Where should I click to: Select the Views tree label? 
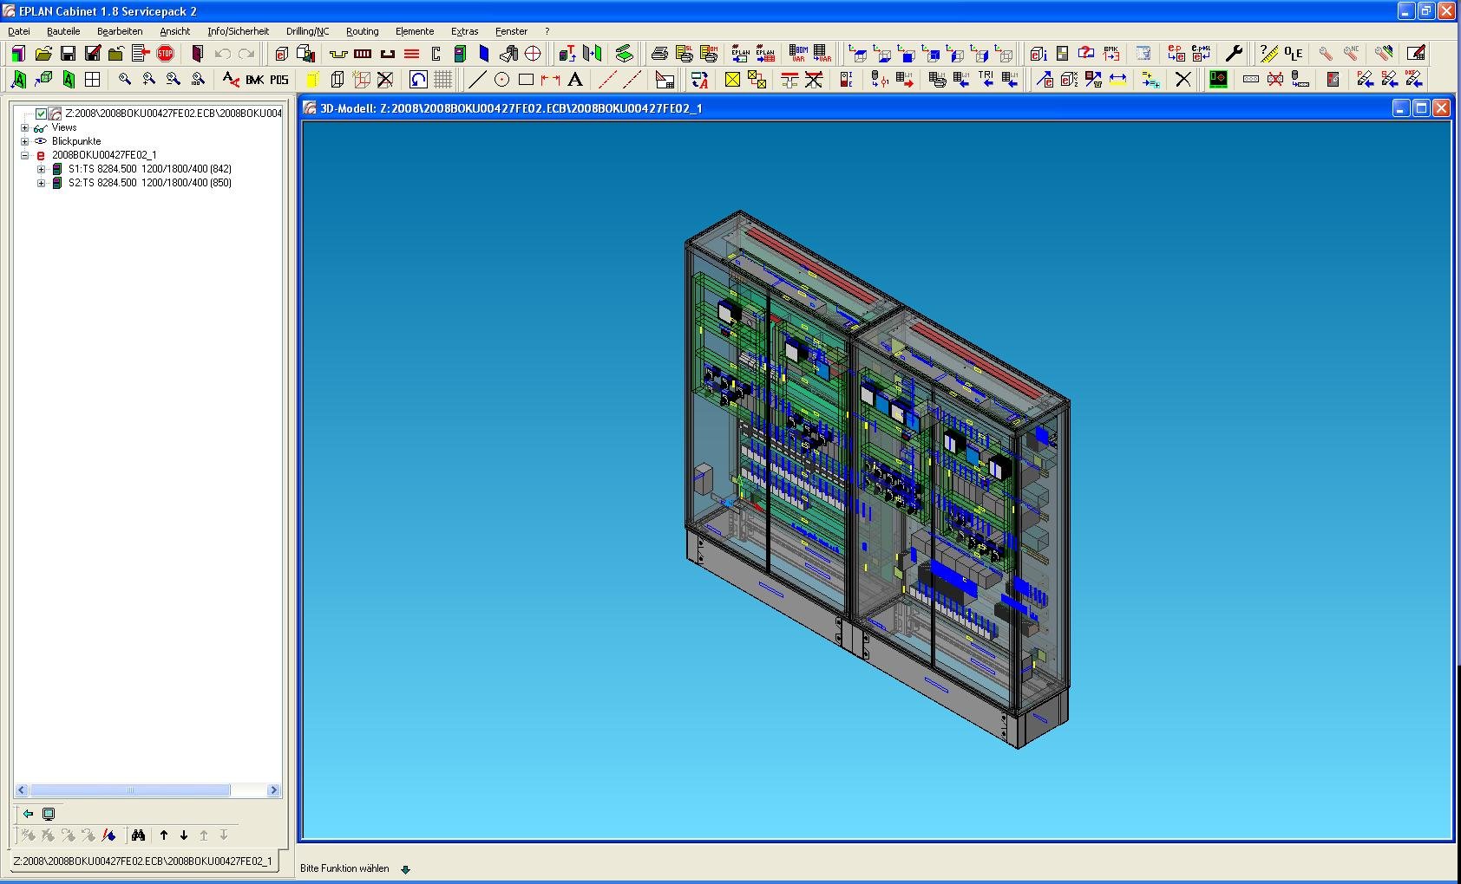pos(64,127)
